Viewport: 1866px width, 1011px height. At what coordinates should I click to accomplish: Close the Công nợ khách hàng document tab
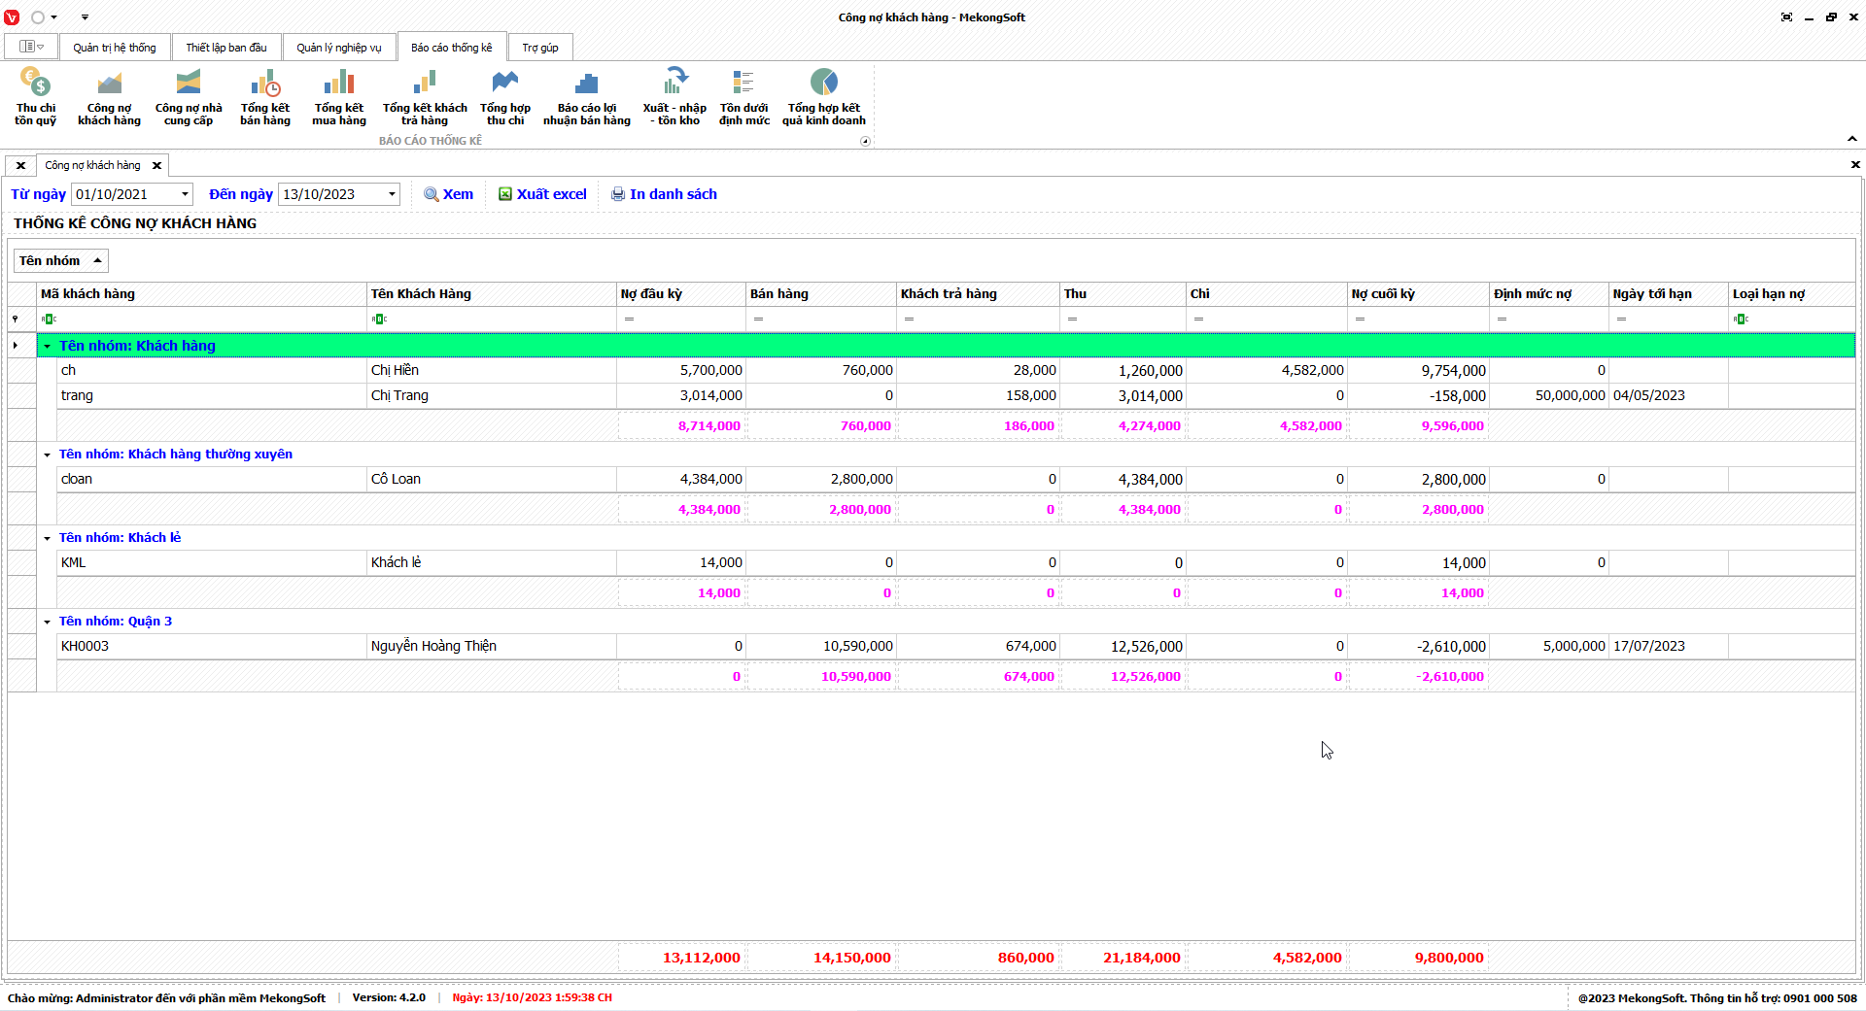click(156, 165)
